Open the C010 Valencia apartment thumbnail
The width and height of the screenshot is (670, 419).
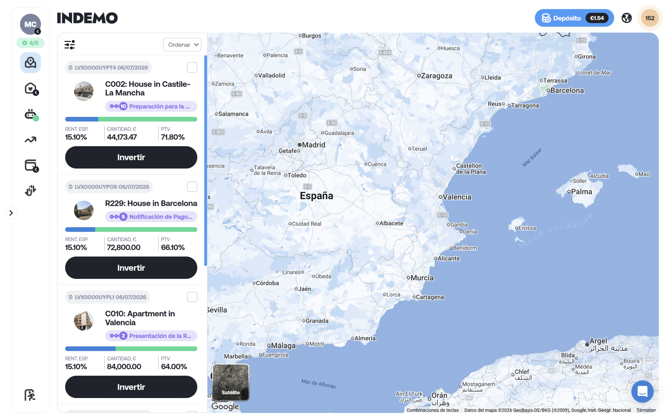pyautogui.click(x=84, y=320)
